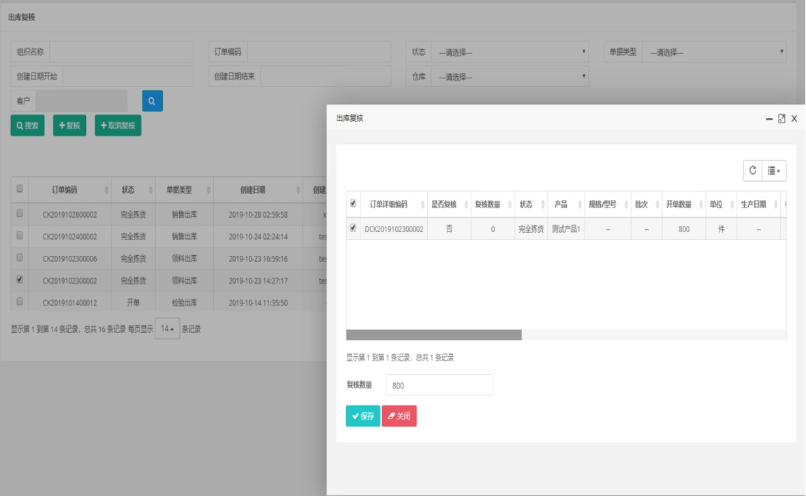Sort dialog table by 单位 column
806x496 pixels.
point(722,204)
